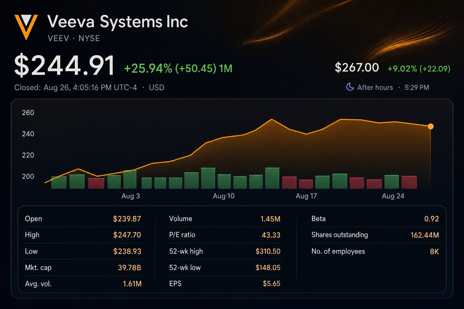Viewport: 464px width, 309px height.
Task: Click the P/E ratio row label
Action: pyautogui.click(x=182, y=235)
